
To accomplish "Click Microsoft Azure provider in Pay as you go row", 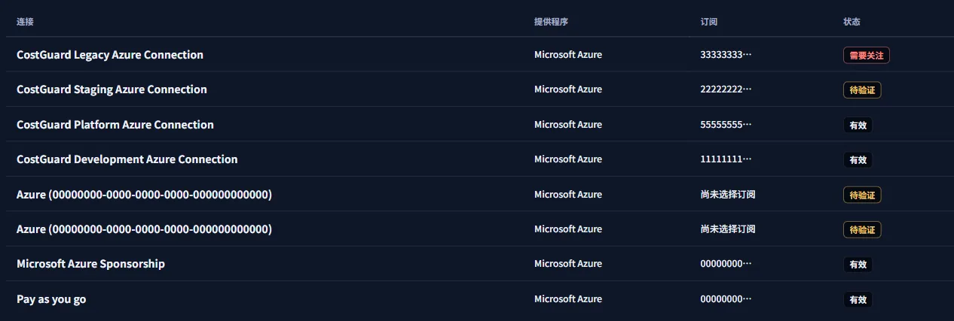I will (x=568, y=299).
